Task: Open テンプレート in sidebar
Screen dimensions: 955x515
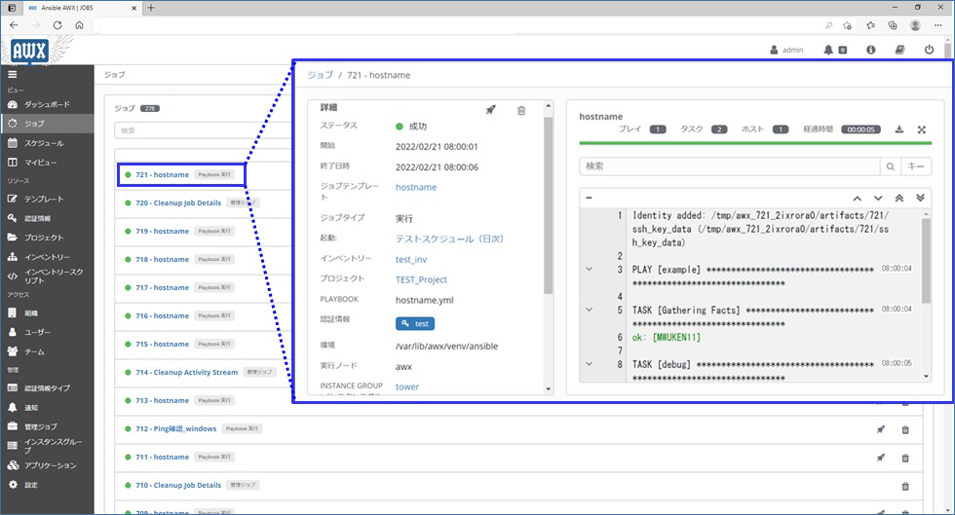Action: 47,199
